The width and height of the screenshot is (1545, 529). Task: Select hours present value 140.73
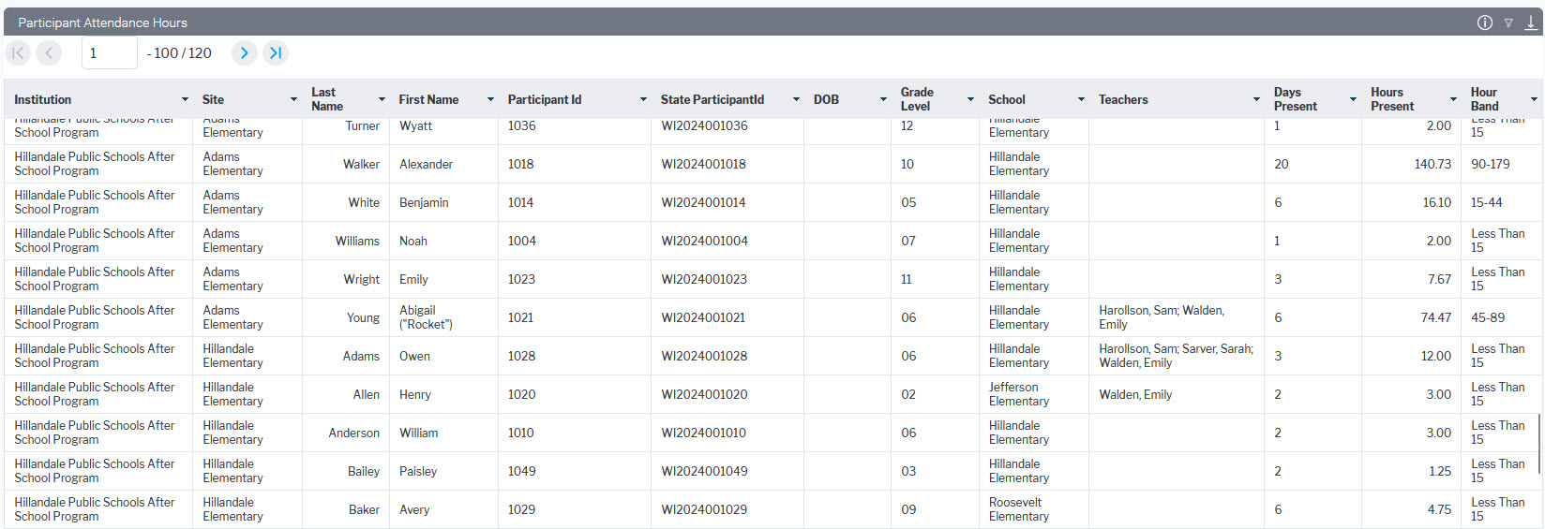click(x=1411, y=164)
